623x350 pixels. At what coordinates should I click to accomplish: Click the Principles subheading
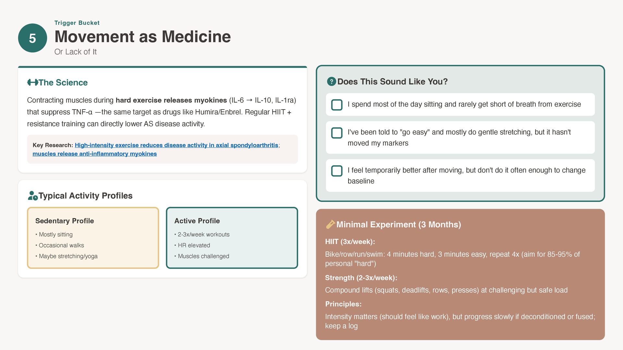pyautogui.click(x=343, y=304)
